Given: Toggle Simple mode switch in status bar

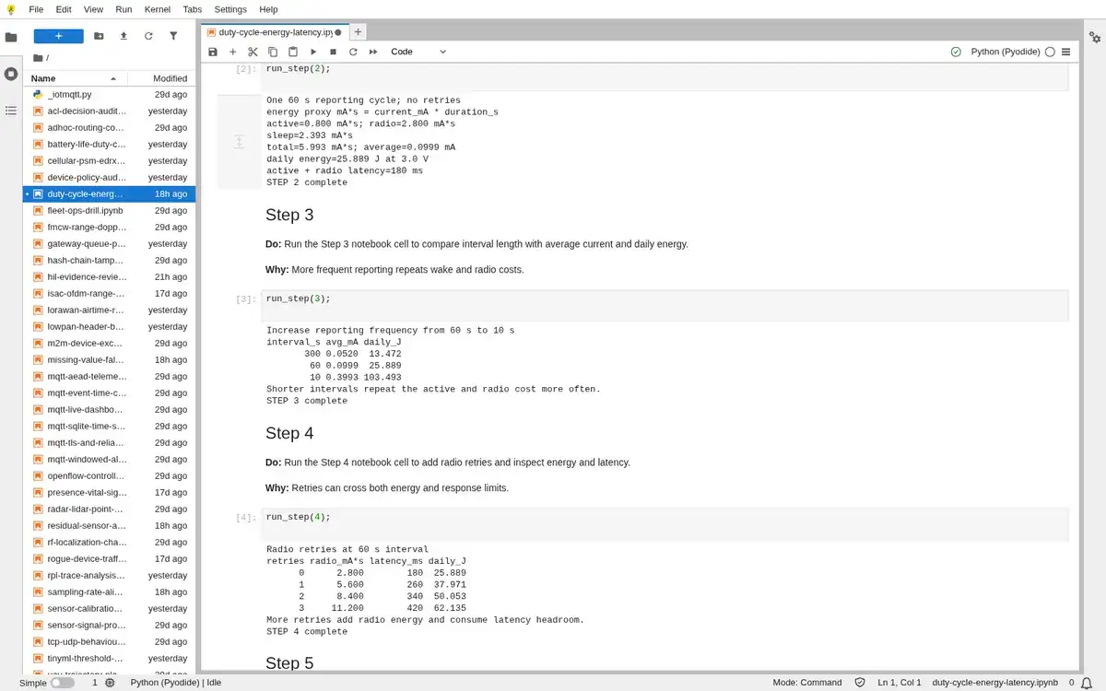Looking at the screenshot, I should [x=63, y=683].
